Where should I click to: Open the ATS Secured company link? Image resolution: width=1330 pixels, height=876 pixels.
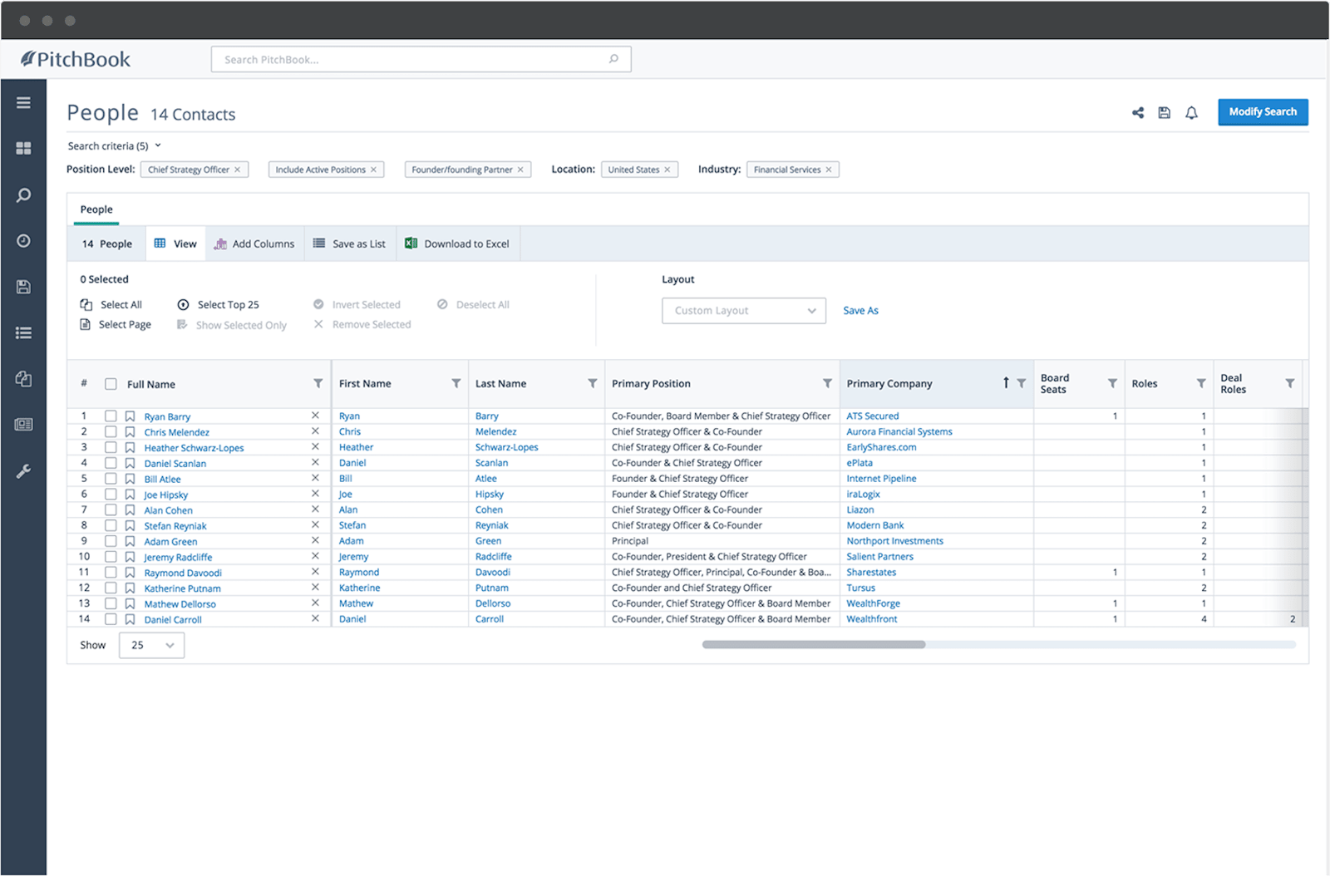pos(873,416)
